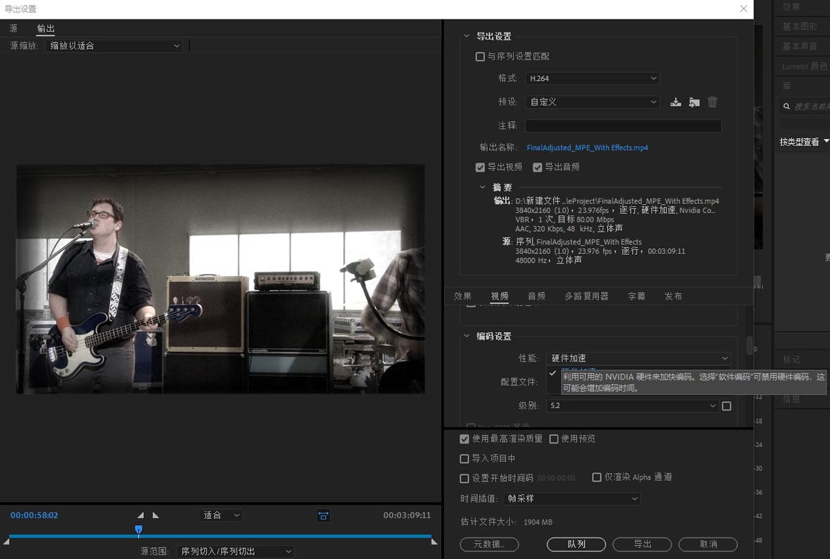Collapse the 编码设置 section
This screenshot has width=830, height=559.
(x=467, y=336)
